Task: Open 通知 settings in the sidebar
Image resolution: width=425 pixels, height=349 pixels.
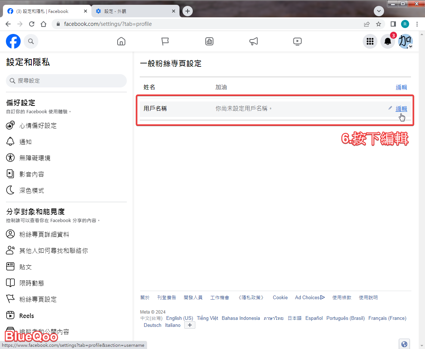Action: [25, 142]
